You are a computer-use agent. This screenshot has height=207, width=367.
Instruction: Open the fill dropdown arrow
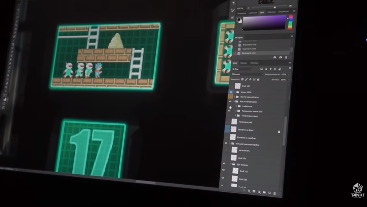tap(288, 80)
